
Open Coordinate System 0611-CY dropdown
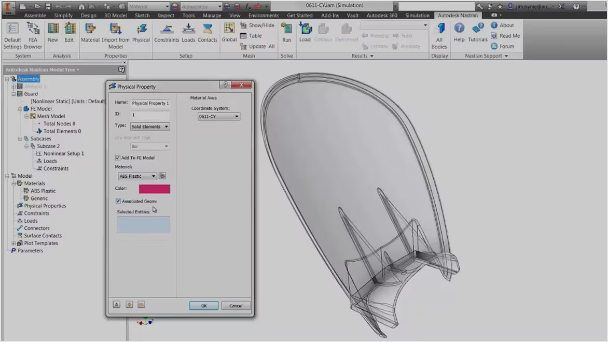click(219, 116)
